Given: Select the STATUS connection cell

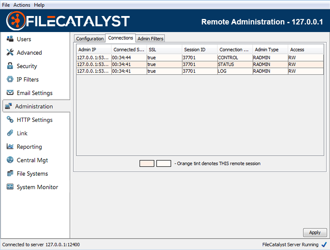Looking at the screenshot, I should tap(235, 65).
